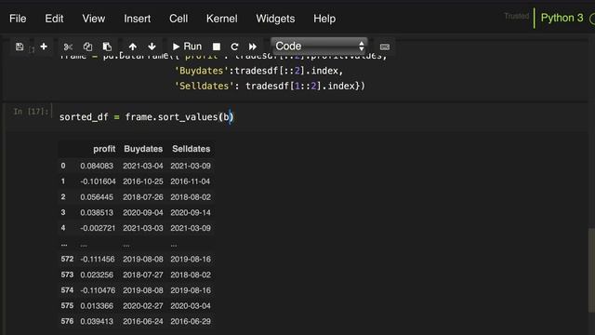The width and height of the screenshot is (595, 335).
Task: Click row index 572
Action: [x=67, y=259]
